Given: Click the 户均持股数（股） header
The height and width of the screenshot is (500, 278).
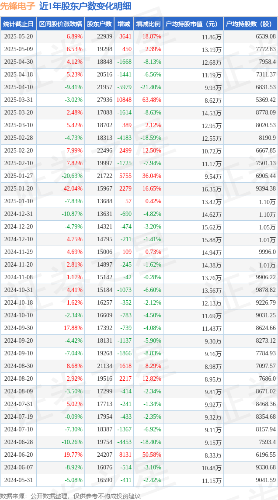Looking at the screenshot, I should coord(250,24).
